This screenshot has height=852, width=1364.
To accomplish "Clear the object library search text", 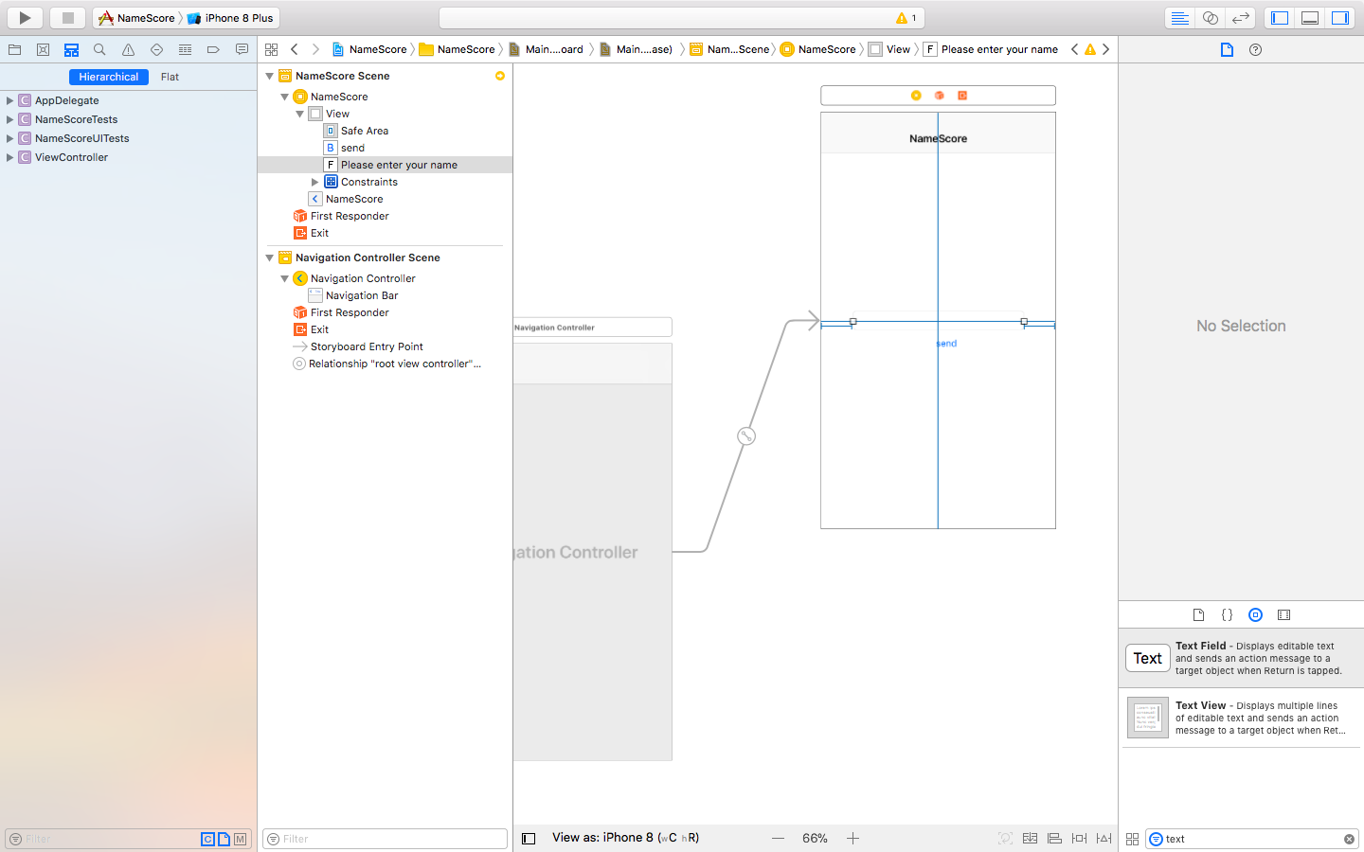I will pos(1349,839).
